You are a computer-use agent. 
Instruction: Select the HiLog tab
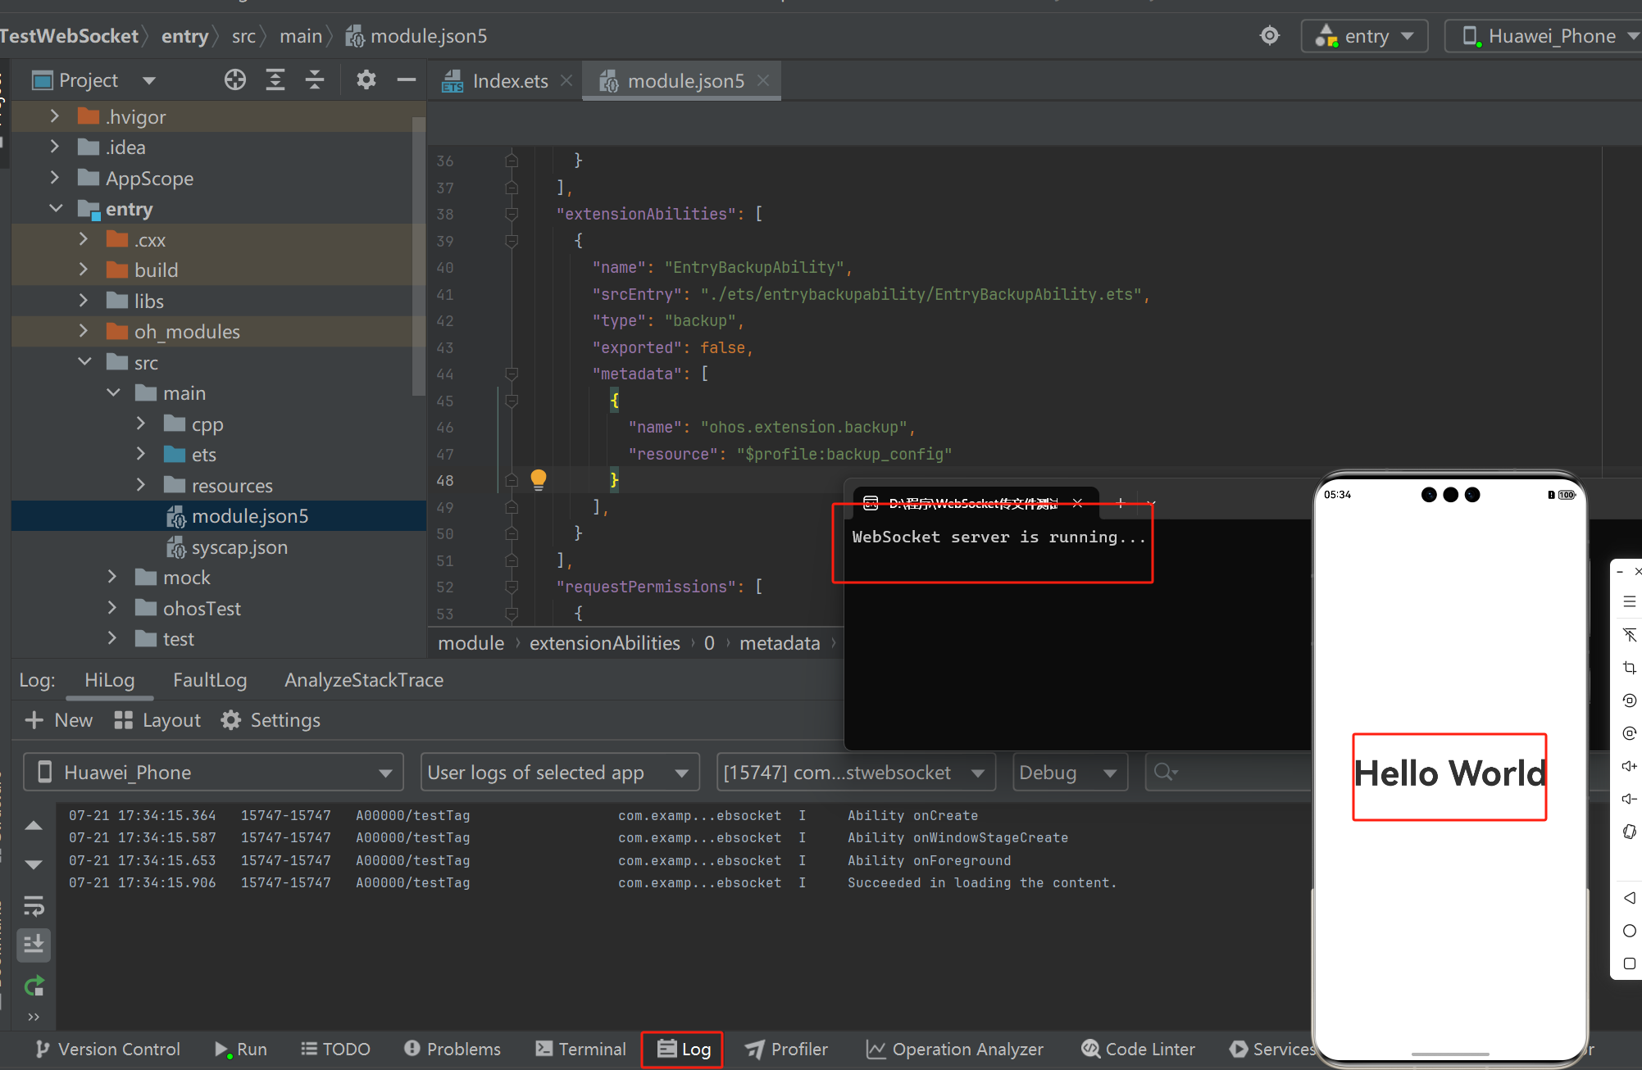109,680
